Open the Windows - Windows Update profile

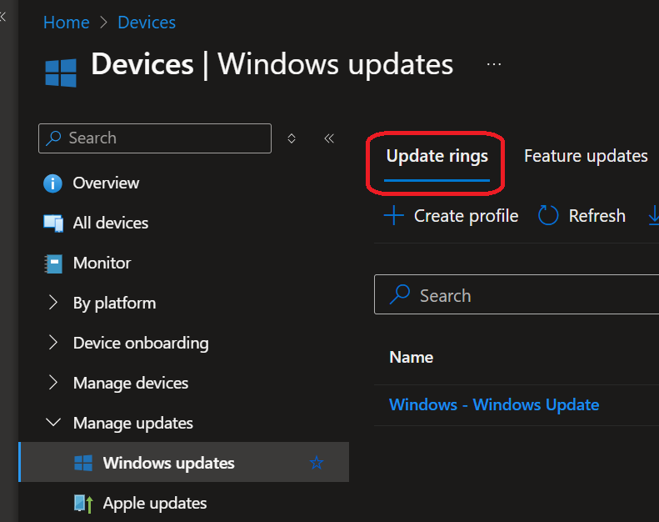pos(494,405)
